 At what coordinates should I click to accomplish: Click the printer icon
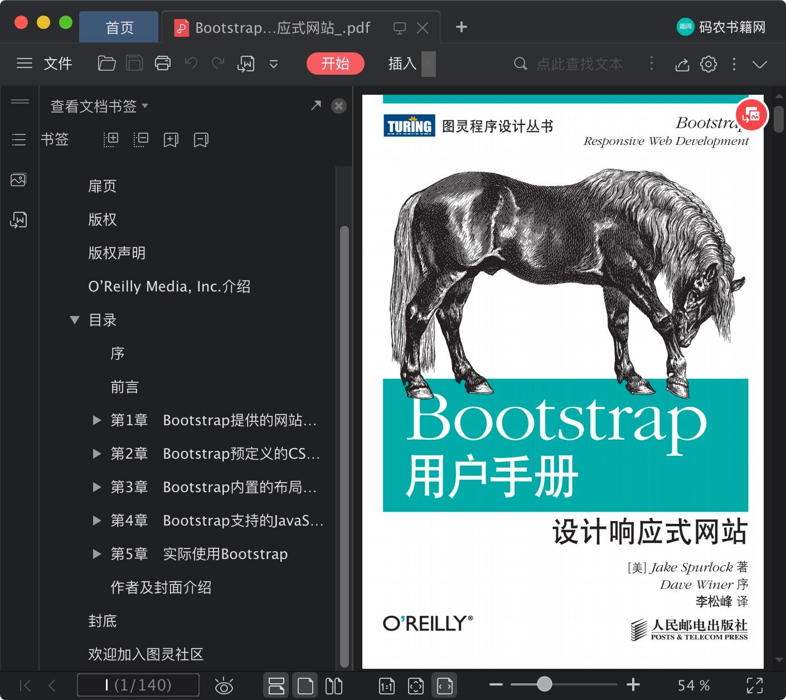pyautogui.click(x=163, y=64)
